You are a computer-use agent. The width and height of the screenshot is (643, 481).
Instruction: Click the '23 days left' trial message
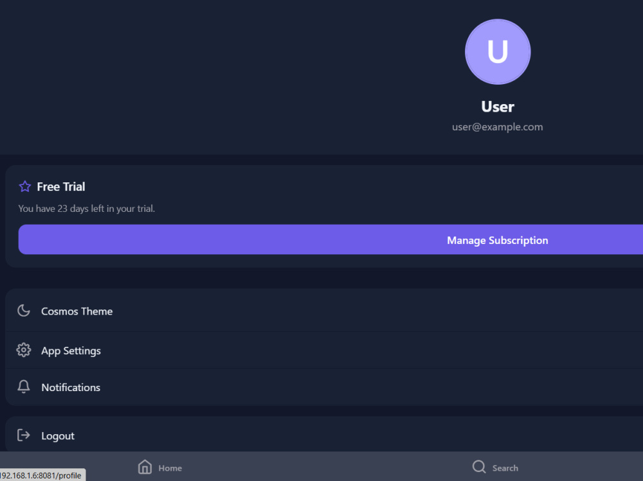coord(87,209)
